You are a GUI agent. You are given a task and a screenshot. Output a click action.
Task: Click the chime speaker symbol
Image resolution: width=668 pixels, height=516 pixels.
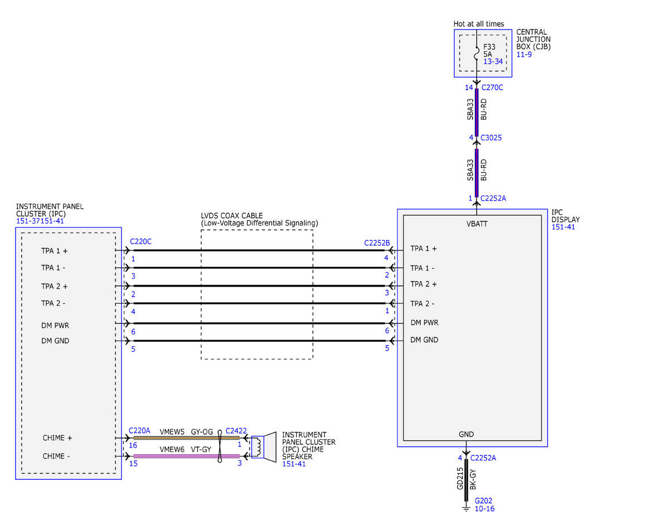coord(264,446)
